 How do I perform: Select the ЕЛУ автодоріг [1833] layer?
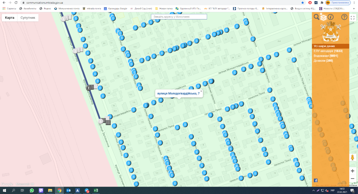pos(328,51)
